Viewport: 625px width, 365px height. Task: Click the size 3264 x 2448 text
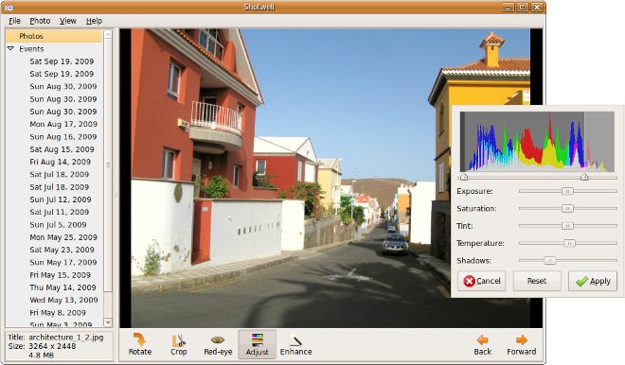click(x=52, y=346)
